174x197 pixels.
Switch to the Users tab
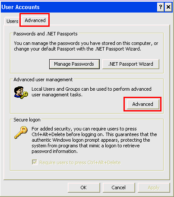(x=12, y=21)
